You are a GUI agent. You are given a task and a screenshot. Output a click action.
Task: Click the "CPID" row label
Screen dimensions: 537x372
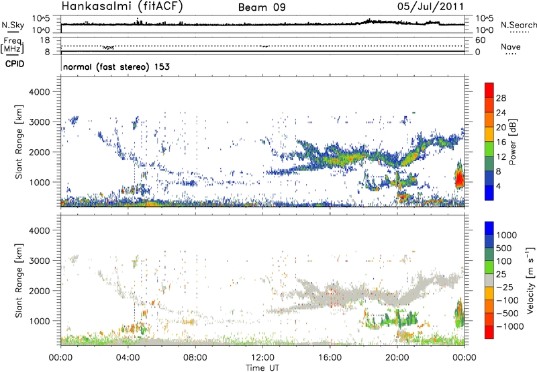click(x=15, y=64)
